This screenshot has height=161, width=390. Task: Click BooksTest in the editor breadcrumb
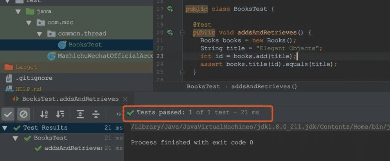pyautogui.click(x=203, y=86)
